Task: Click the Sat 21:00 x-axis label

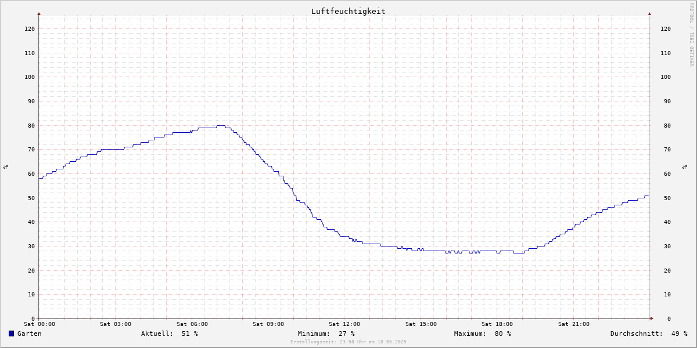Action: [x=574, y=324]
